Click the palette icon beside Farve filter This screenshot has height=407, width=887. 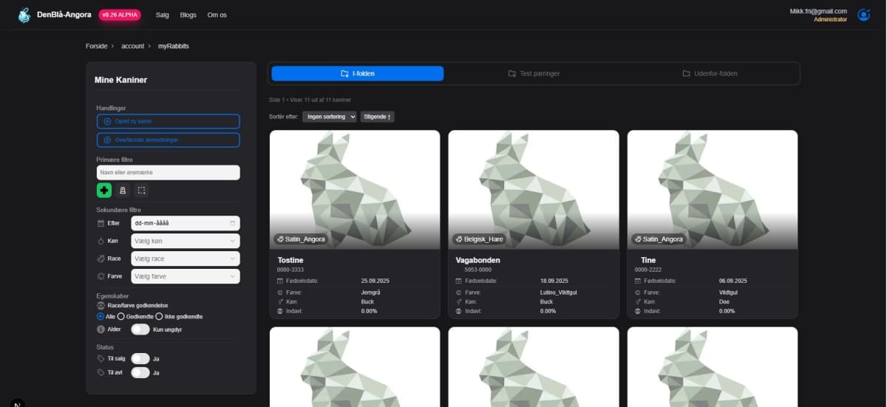pyautogui.click(x=101, y=276)
